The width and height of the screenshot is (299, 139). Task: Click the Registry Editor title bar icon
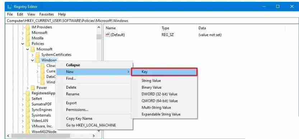[x=9, y=7]
